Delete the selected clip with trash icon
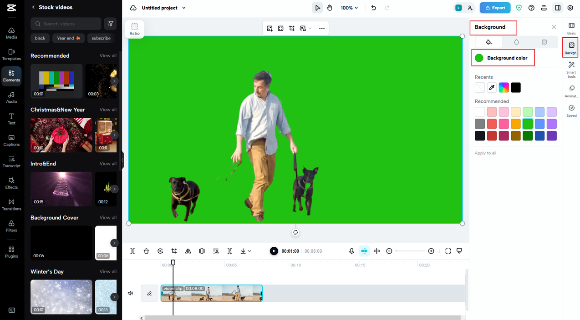The height and width of the screenshot is (320, 580). pyautogui.click(x=146, y=251)
